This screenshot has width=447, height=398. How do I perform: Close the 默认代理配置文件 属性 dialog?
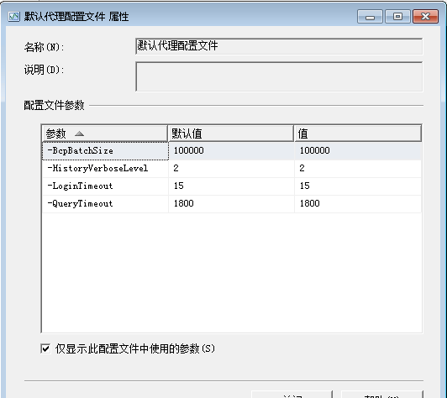[x=425, y=16]
